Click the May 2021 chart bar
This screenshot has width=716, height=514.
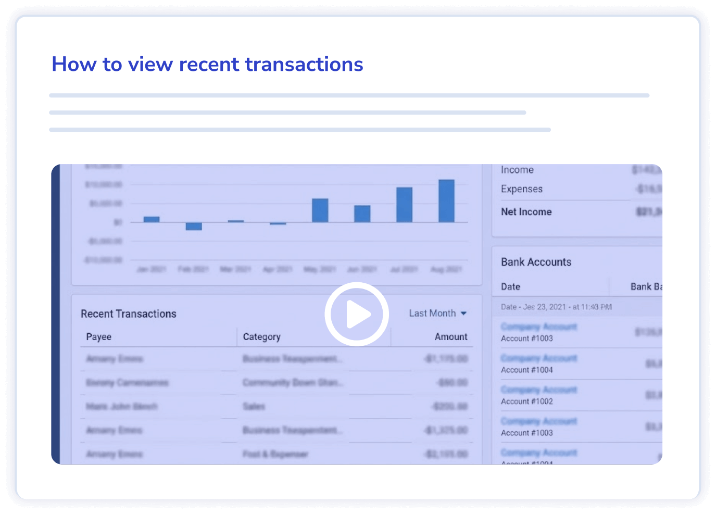click(x=320, y=210)
